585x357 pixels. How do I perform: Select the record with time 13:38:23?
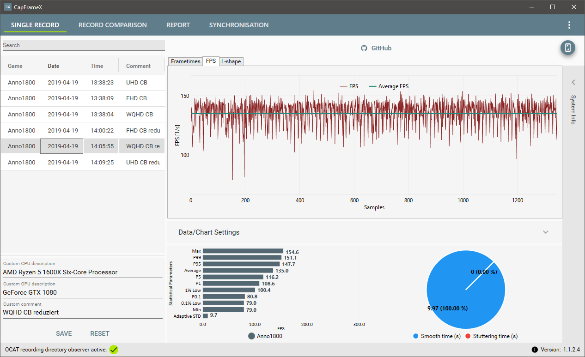(x=83, y=82)
